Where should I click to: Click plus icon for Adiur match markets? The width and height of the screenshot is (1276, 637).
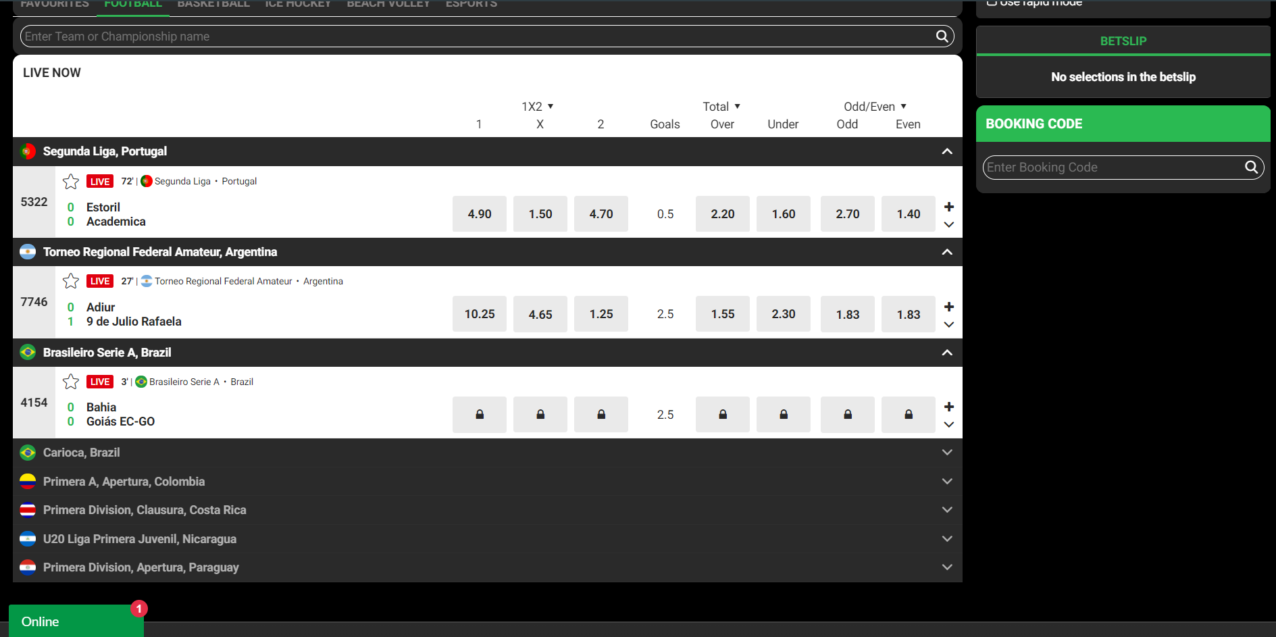948,307
